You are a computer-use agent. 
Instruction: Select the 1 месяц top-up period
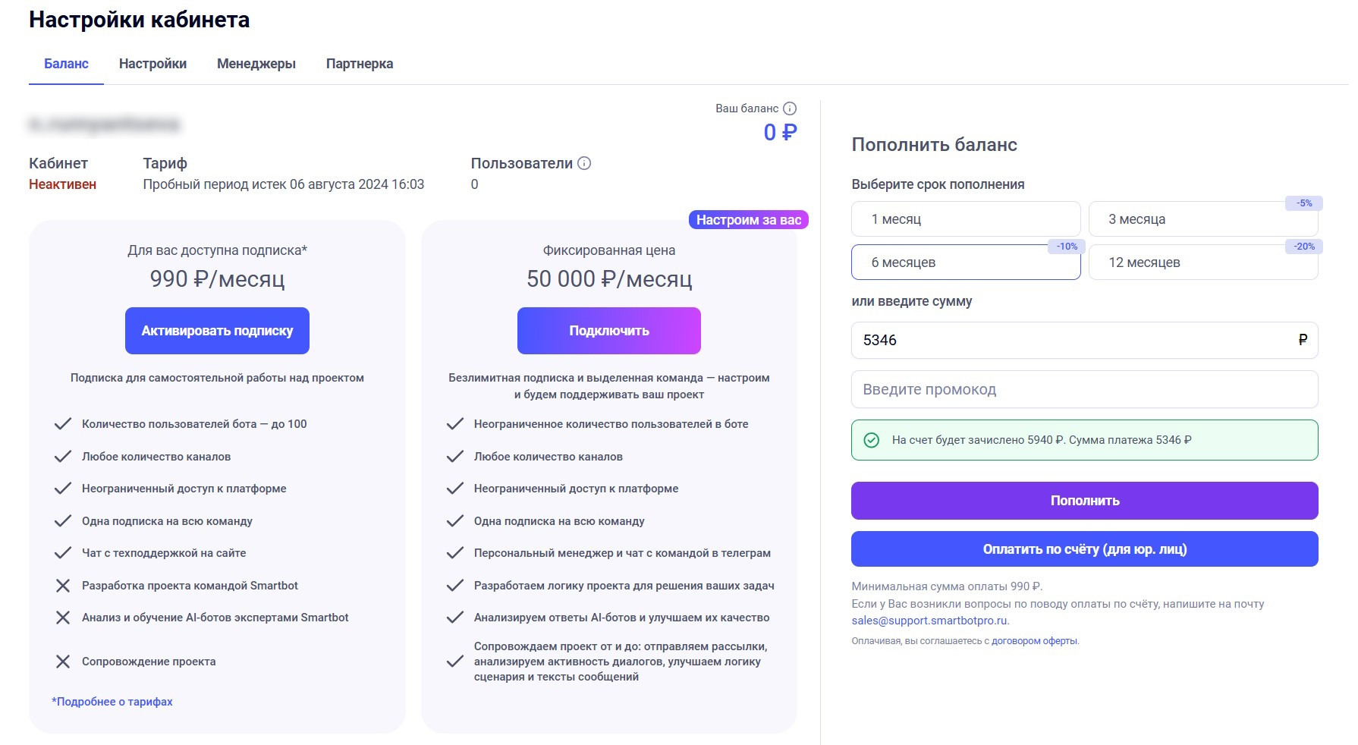coord(965,219)
